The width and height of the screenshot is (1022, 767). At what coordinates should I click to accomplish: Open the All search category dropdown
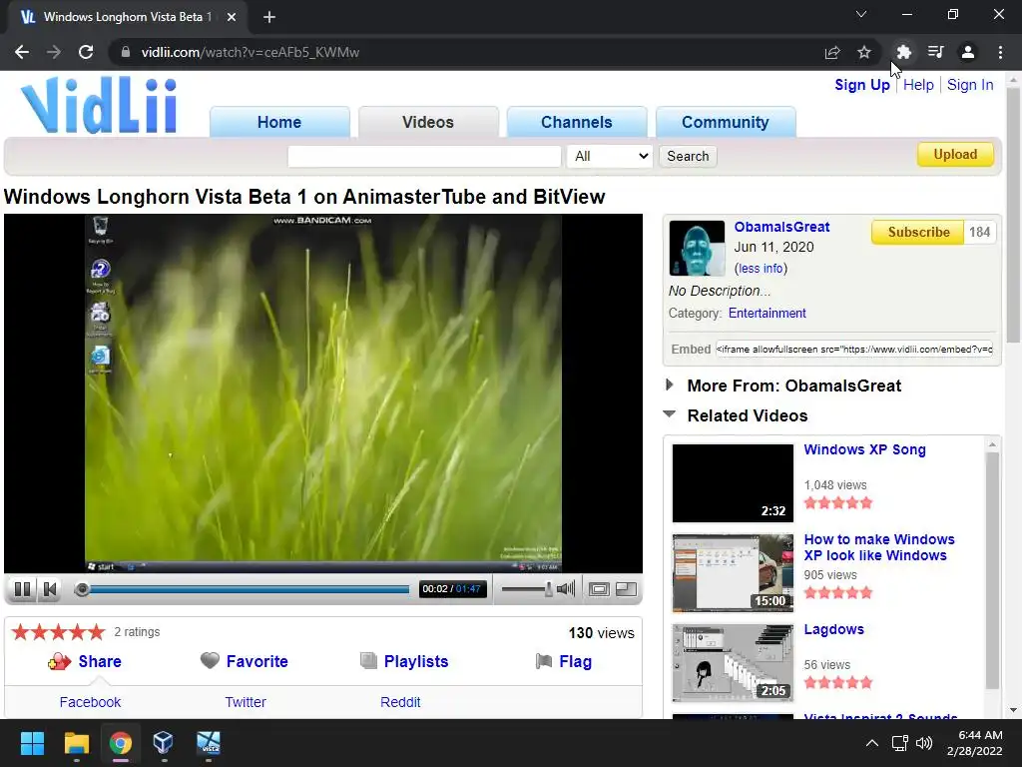pyautogui.click(x=610, y=156)
